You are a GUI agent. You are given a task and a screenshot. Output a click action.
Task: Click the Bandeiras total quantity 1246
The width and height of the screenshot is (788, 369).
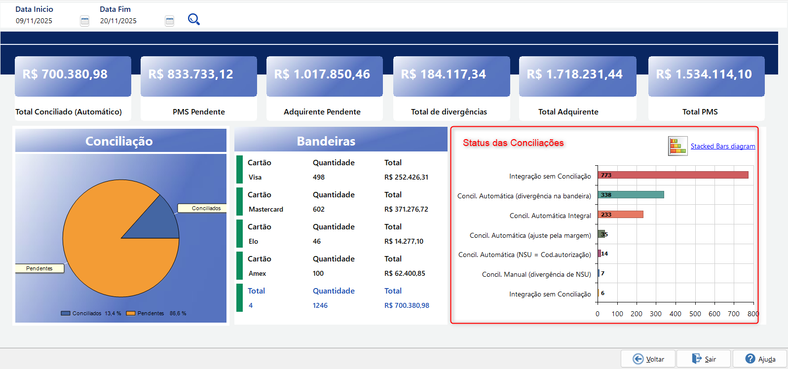coord(320,305)
